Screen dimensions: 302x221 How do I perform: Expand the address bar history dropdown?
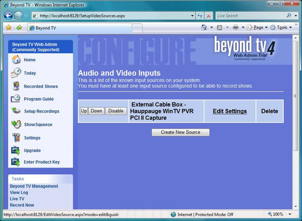pos(192,16)
